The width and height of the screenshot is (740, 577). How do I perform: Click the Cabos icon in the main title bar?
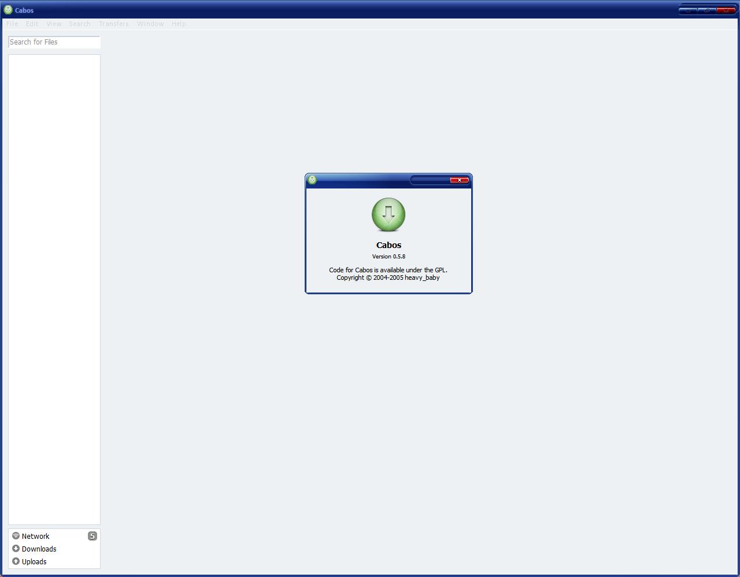coord(8,10)
